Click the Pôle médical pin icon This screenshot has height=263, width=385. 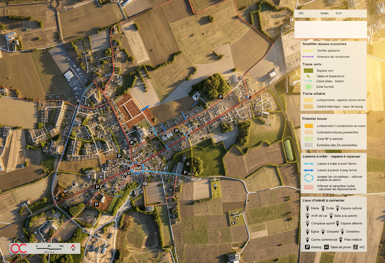pyautogui.click(x=341, y=239)
